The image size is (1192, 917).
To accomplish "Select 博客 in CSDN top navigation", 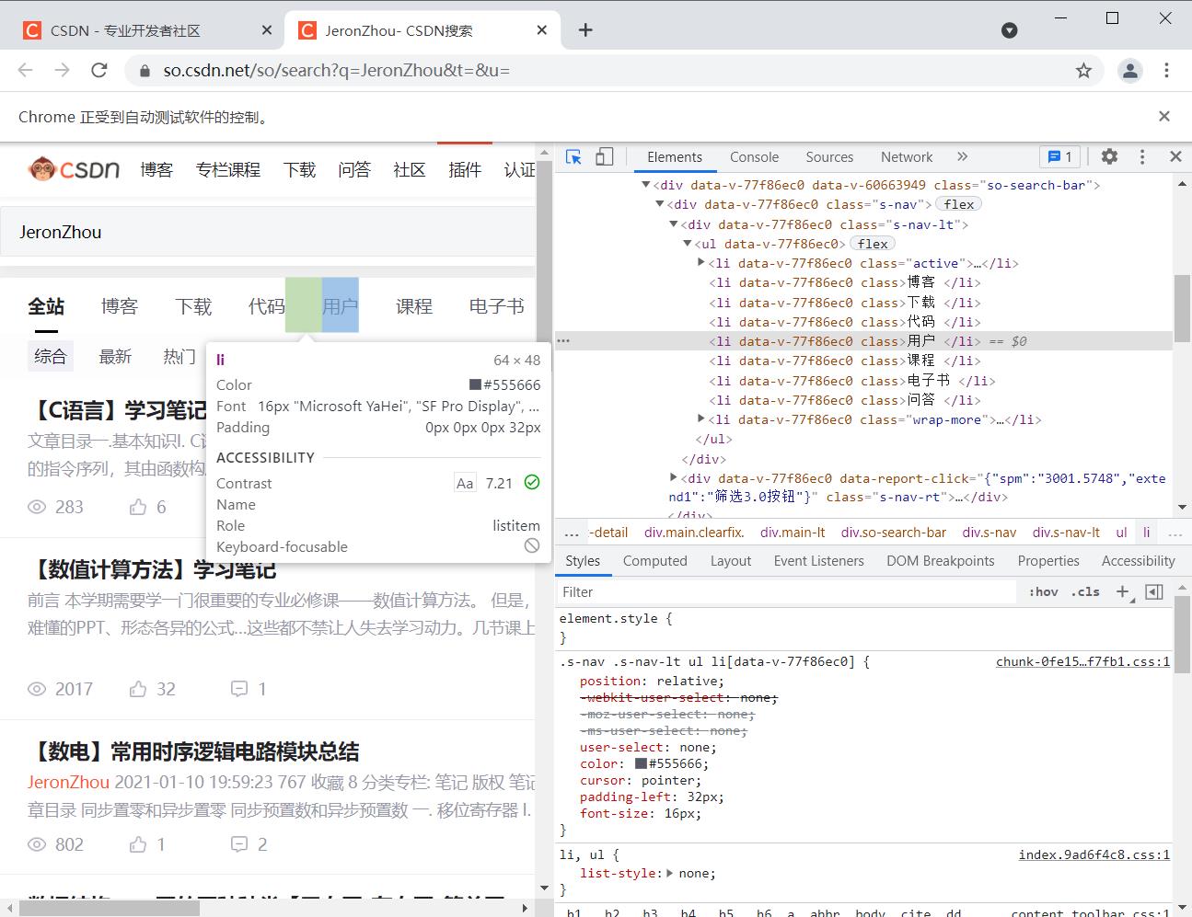I will 156,170.
